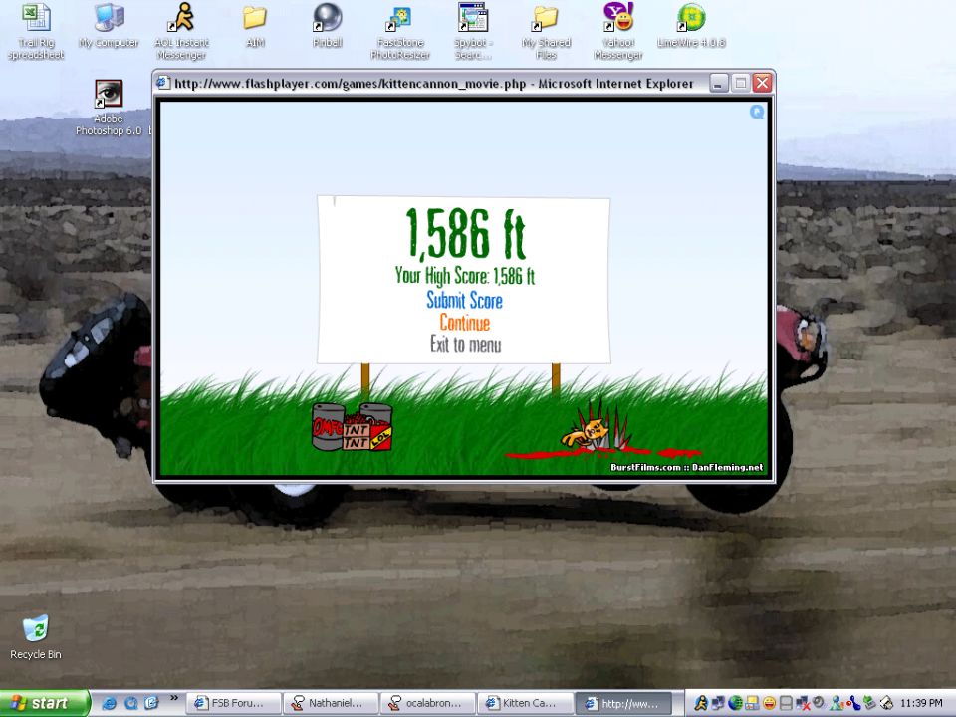956x717 pixels.
Task: Click the AIM running-man tray icon
Action: (701, 703)
